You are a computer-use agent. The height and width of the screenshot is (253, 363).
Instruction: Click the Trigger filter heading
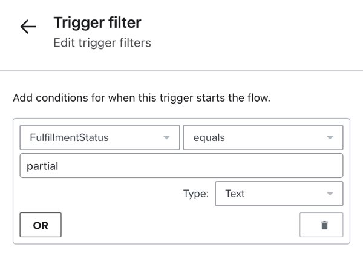coord(97,24)
